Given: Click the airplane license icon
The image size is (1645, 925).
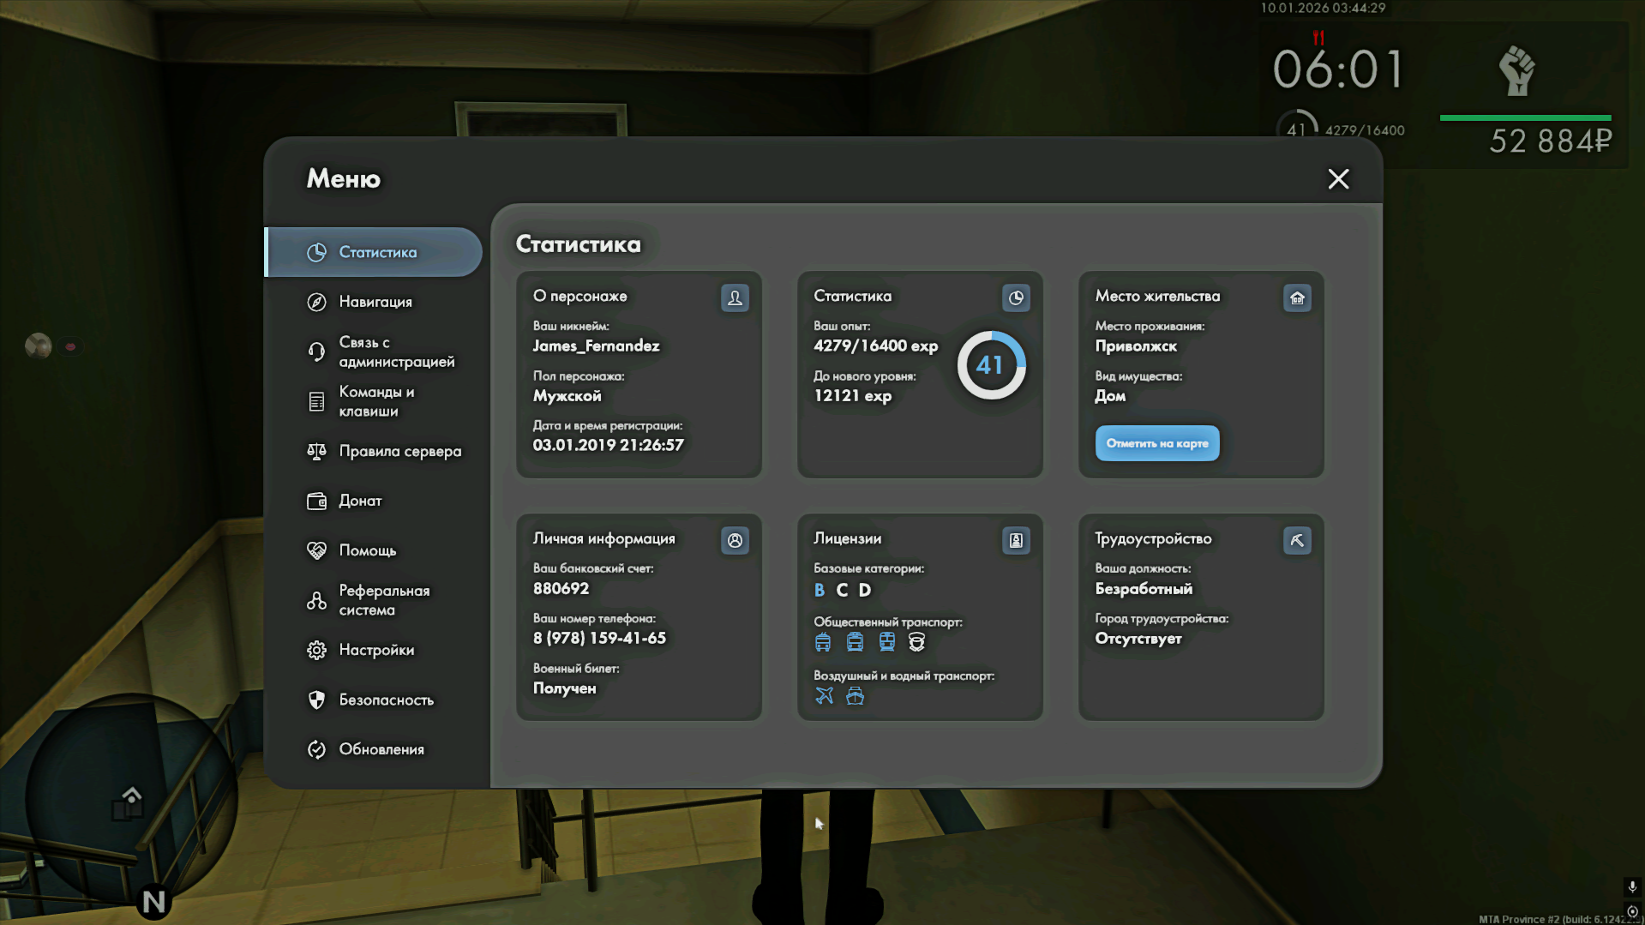Looking at the screenshot, I should 824,695.
